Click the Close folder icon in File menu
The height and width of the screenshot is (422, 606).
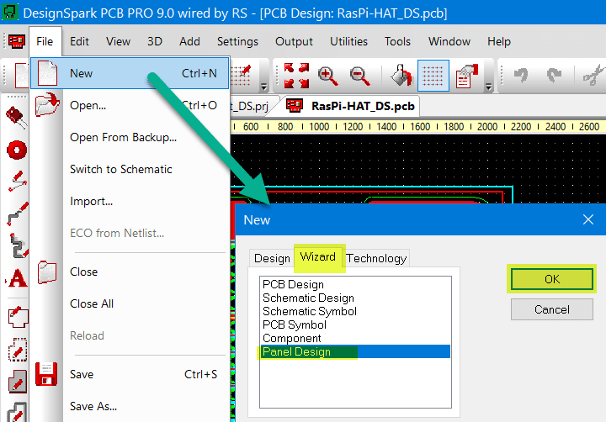coord(47,272)
